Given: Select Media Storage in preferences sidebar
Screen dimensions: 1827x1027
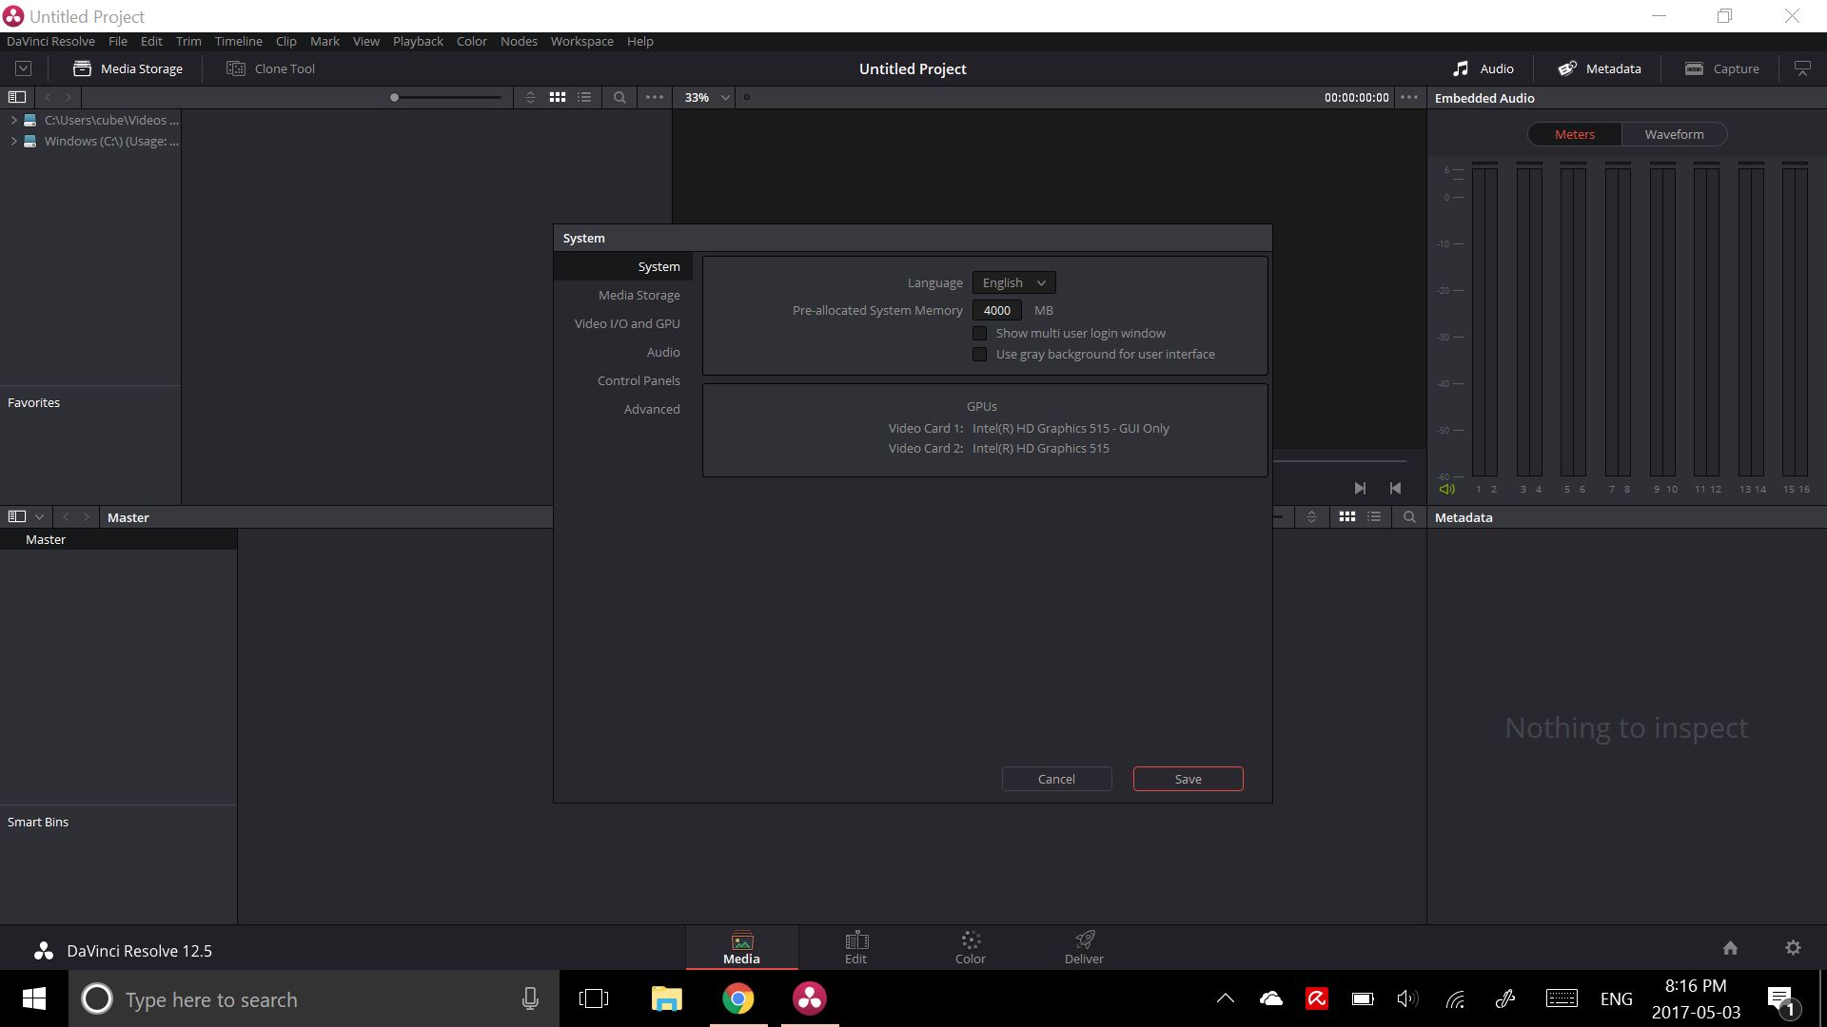Looking at the screenshot, I should point(638,295).
